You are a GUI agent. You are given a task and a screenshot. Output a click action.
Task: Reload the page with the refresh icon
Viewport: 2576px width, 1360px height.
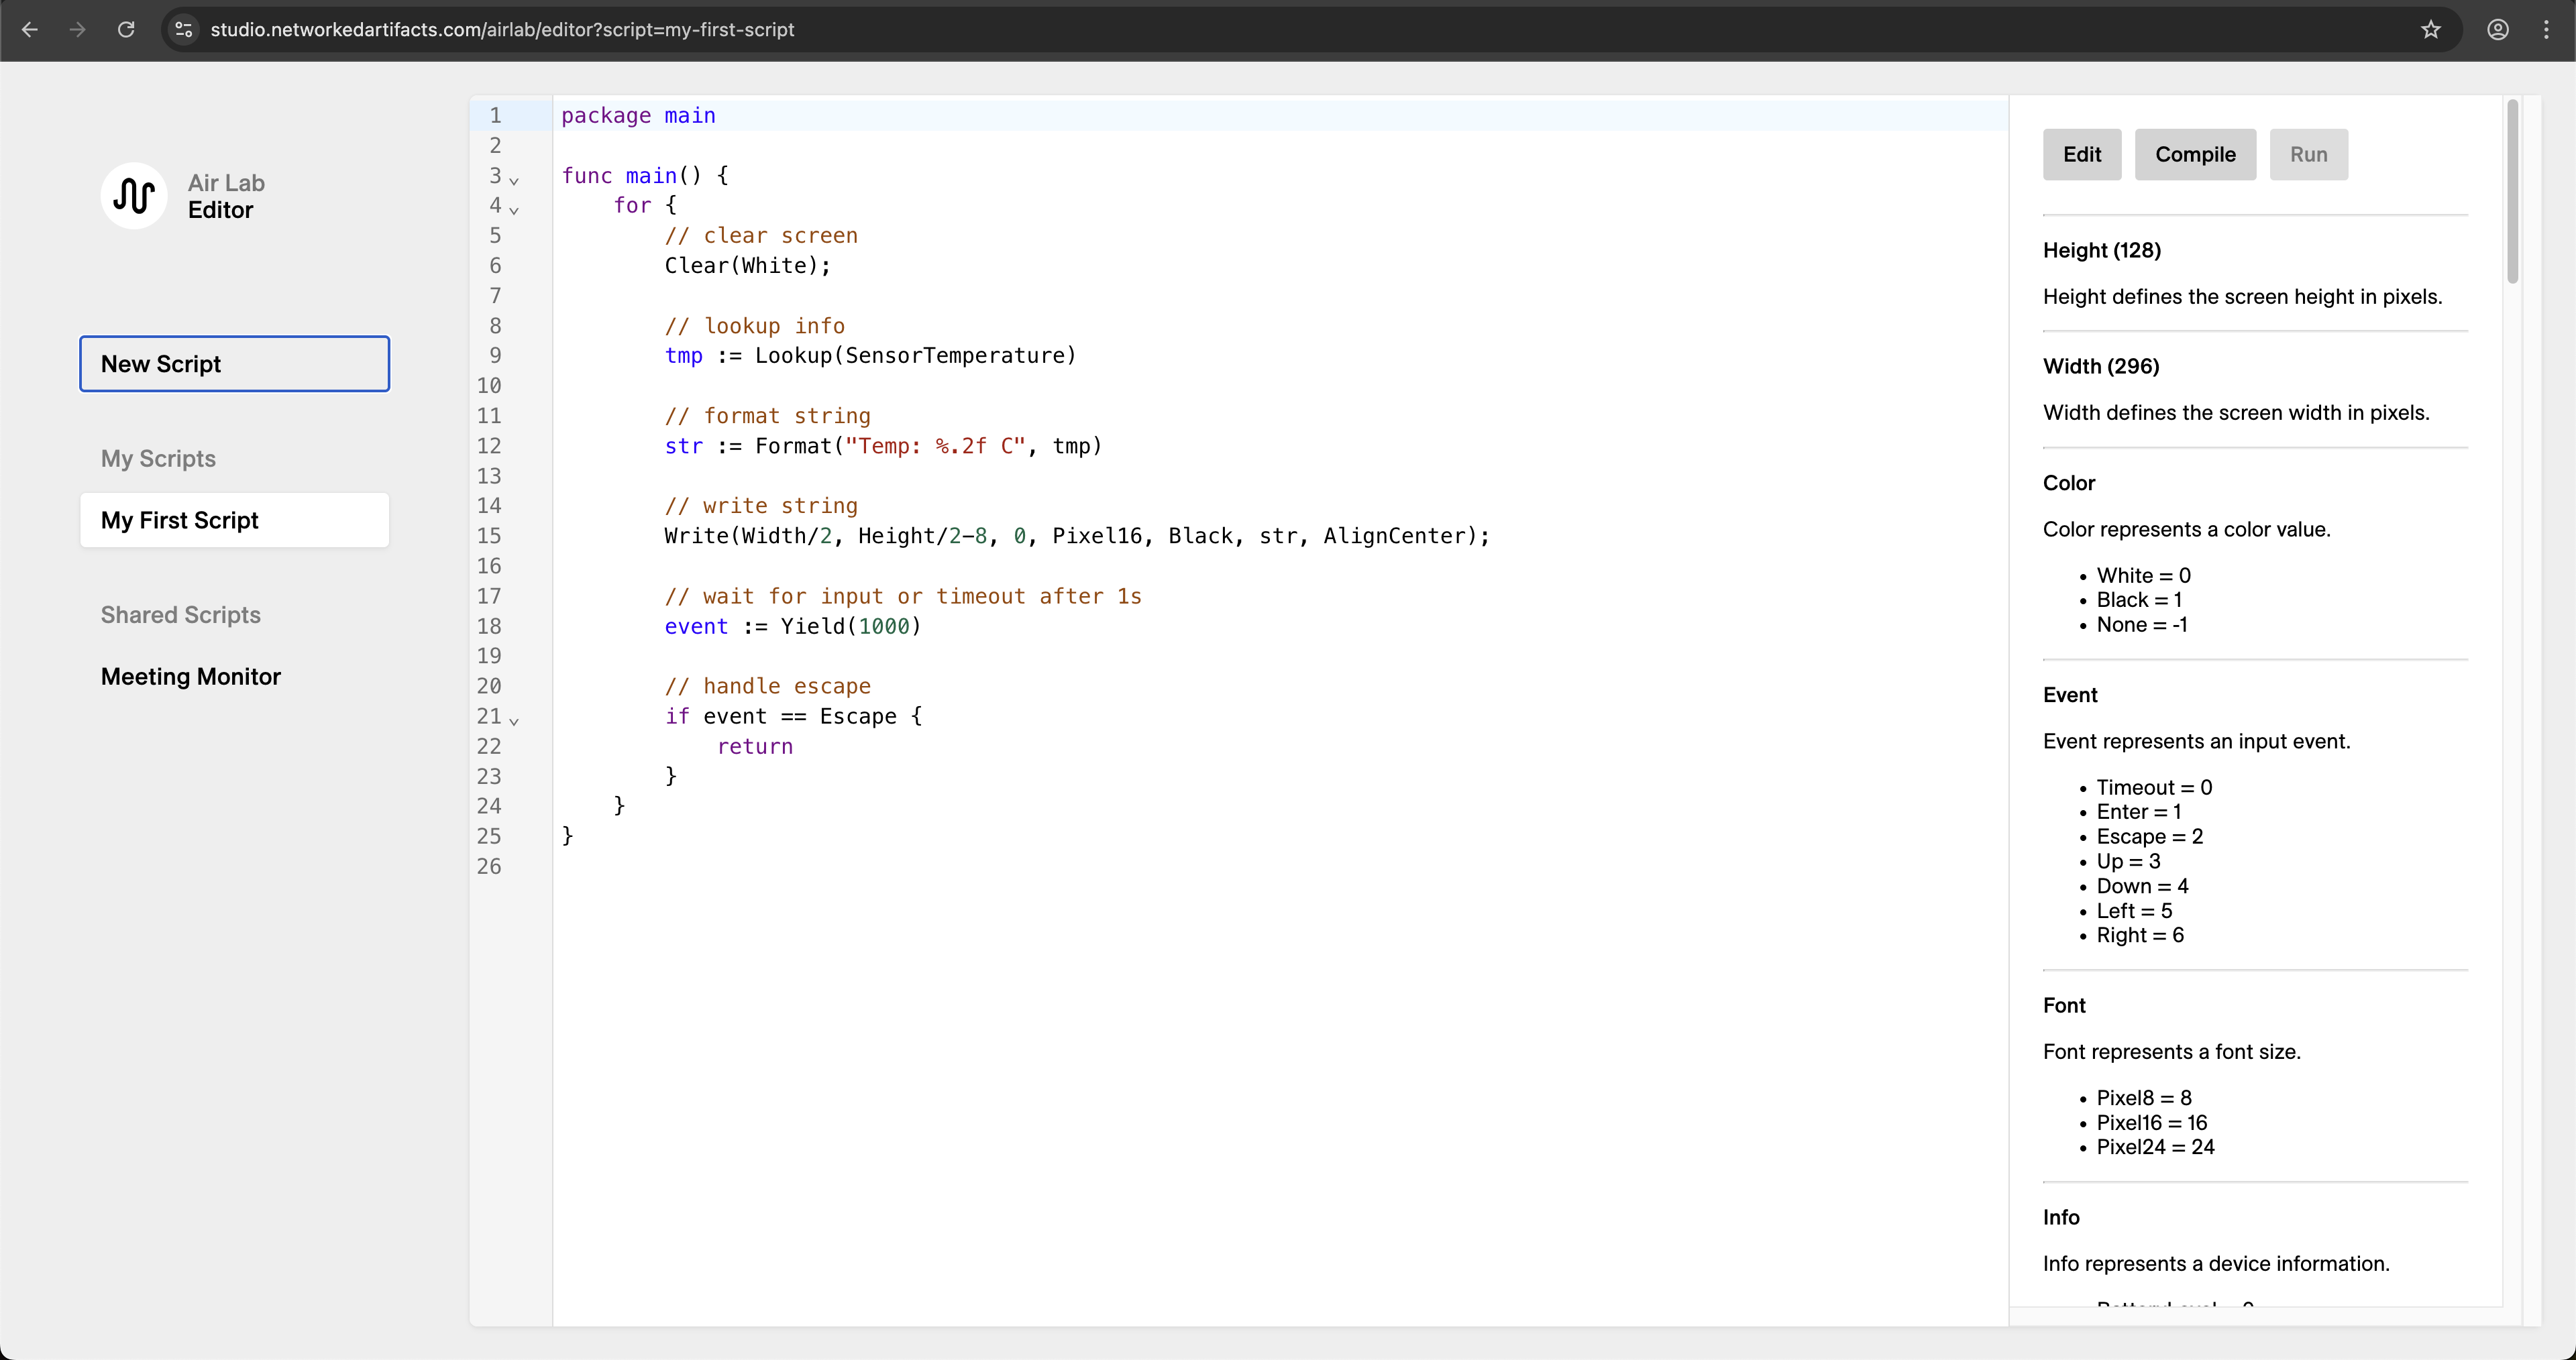tap(126, 30)
